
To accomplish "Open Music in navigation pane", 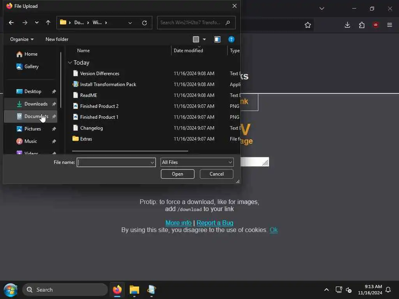I will [x=30, y=141].
